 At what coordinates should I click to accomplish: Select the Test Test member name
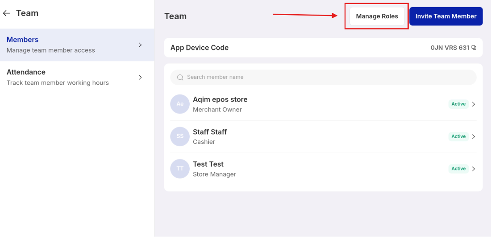208,164
